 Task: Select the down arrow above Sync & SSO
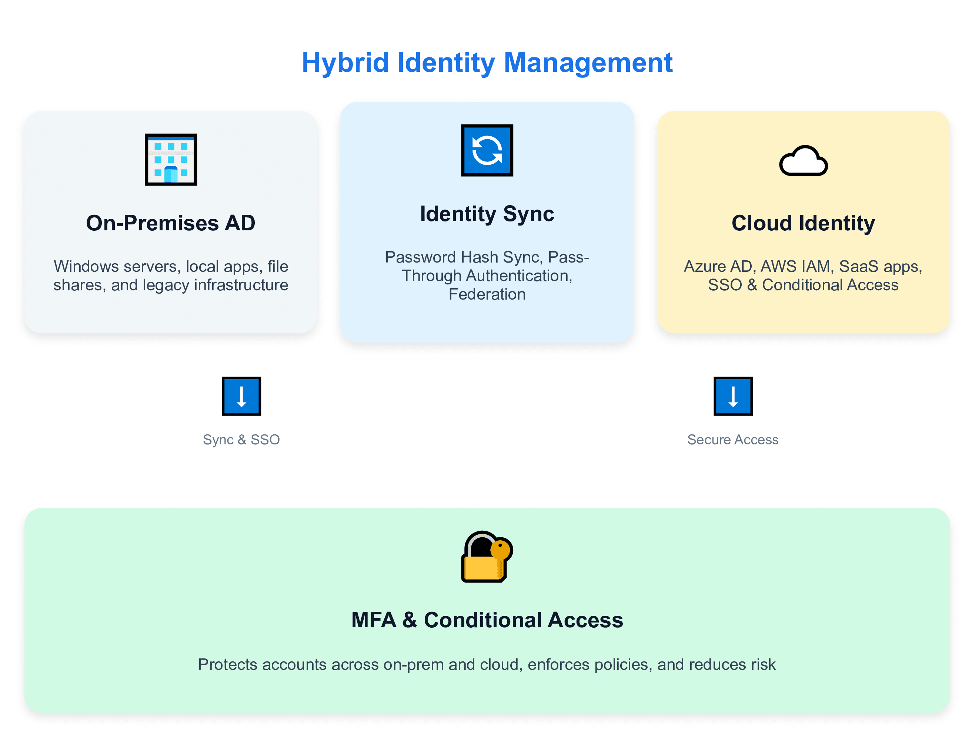(x=241, y=396)
